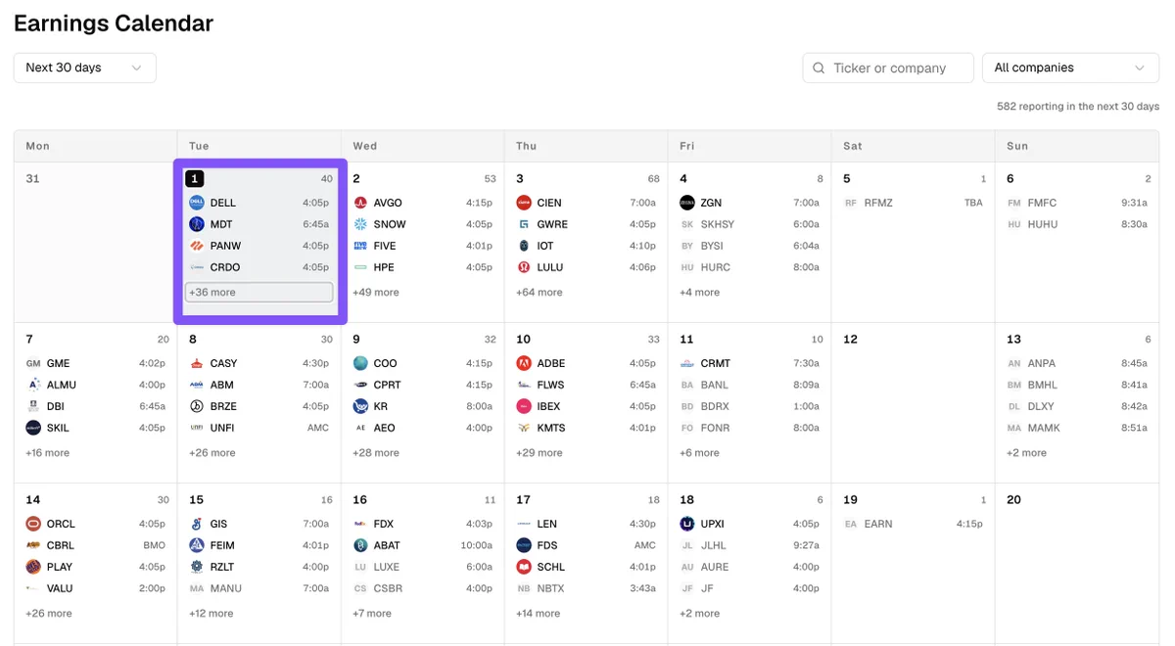The image size is (1175, 646).
Task: Show +7 more on day 16
Action: 372,614
